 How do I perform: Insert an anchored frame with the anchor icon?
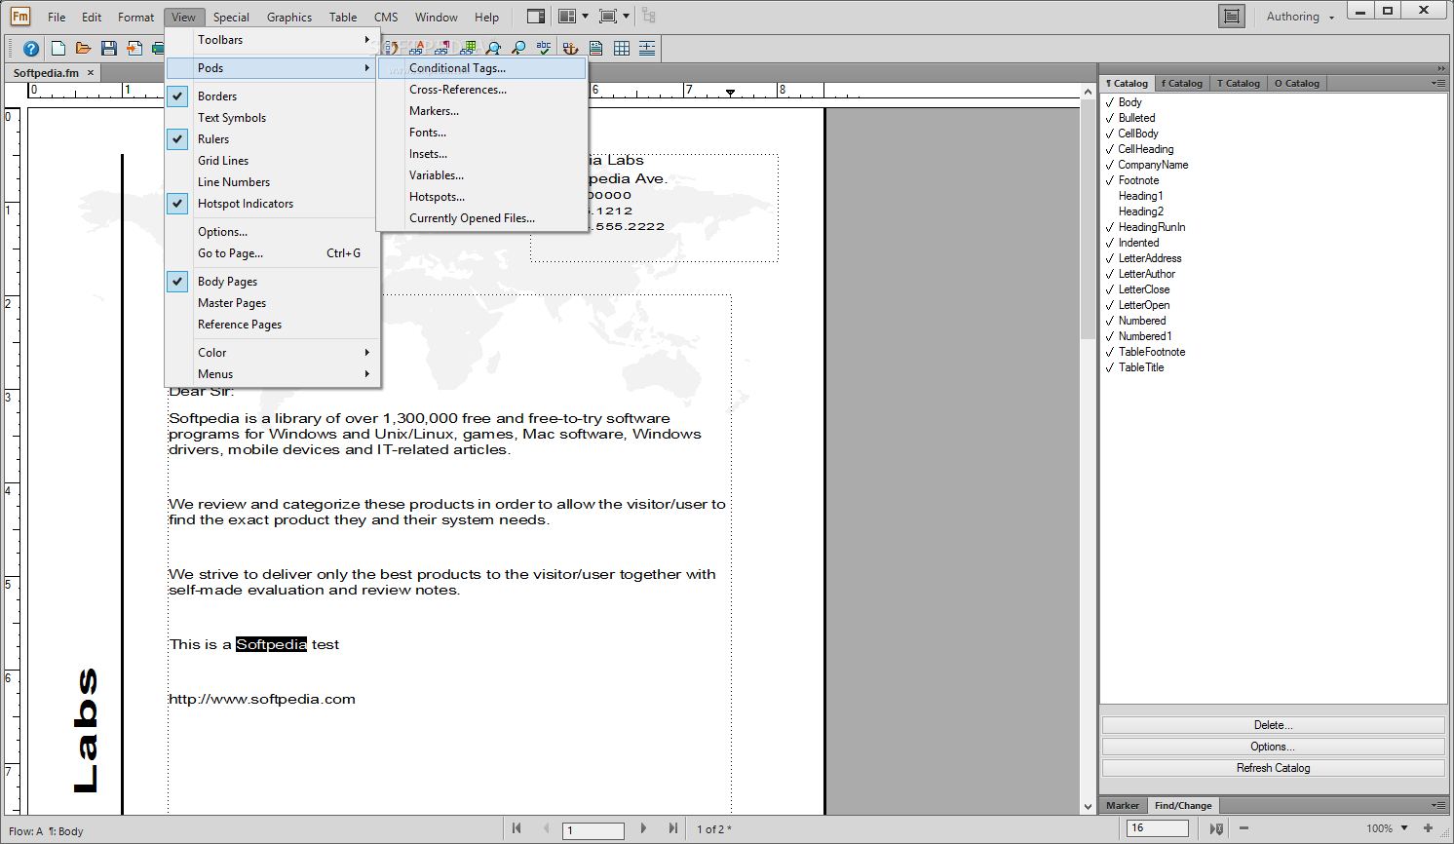pos(570,48)
